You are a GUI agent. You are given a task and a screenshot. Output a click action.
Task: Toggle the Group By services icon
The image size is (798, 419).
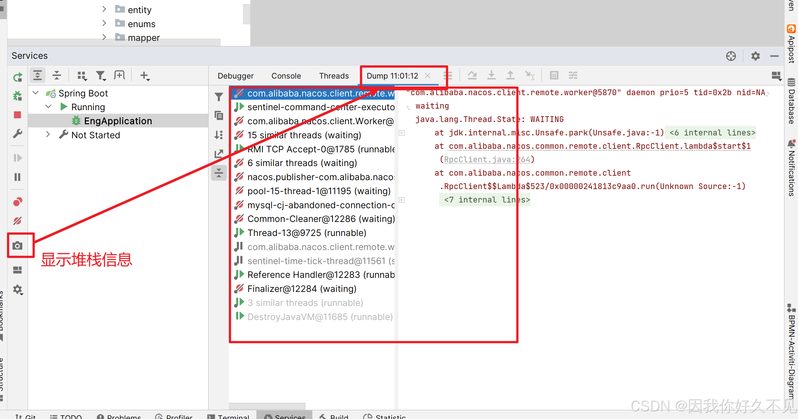(x=82, y=76)
